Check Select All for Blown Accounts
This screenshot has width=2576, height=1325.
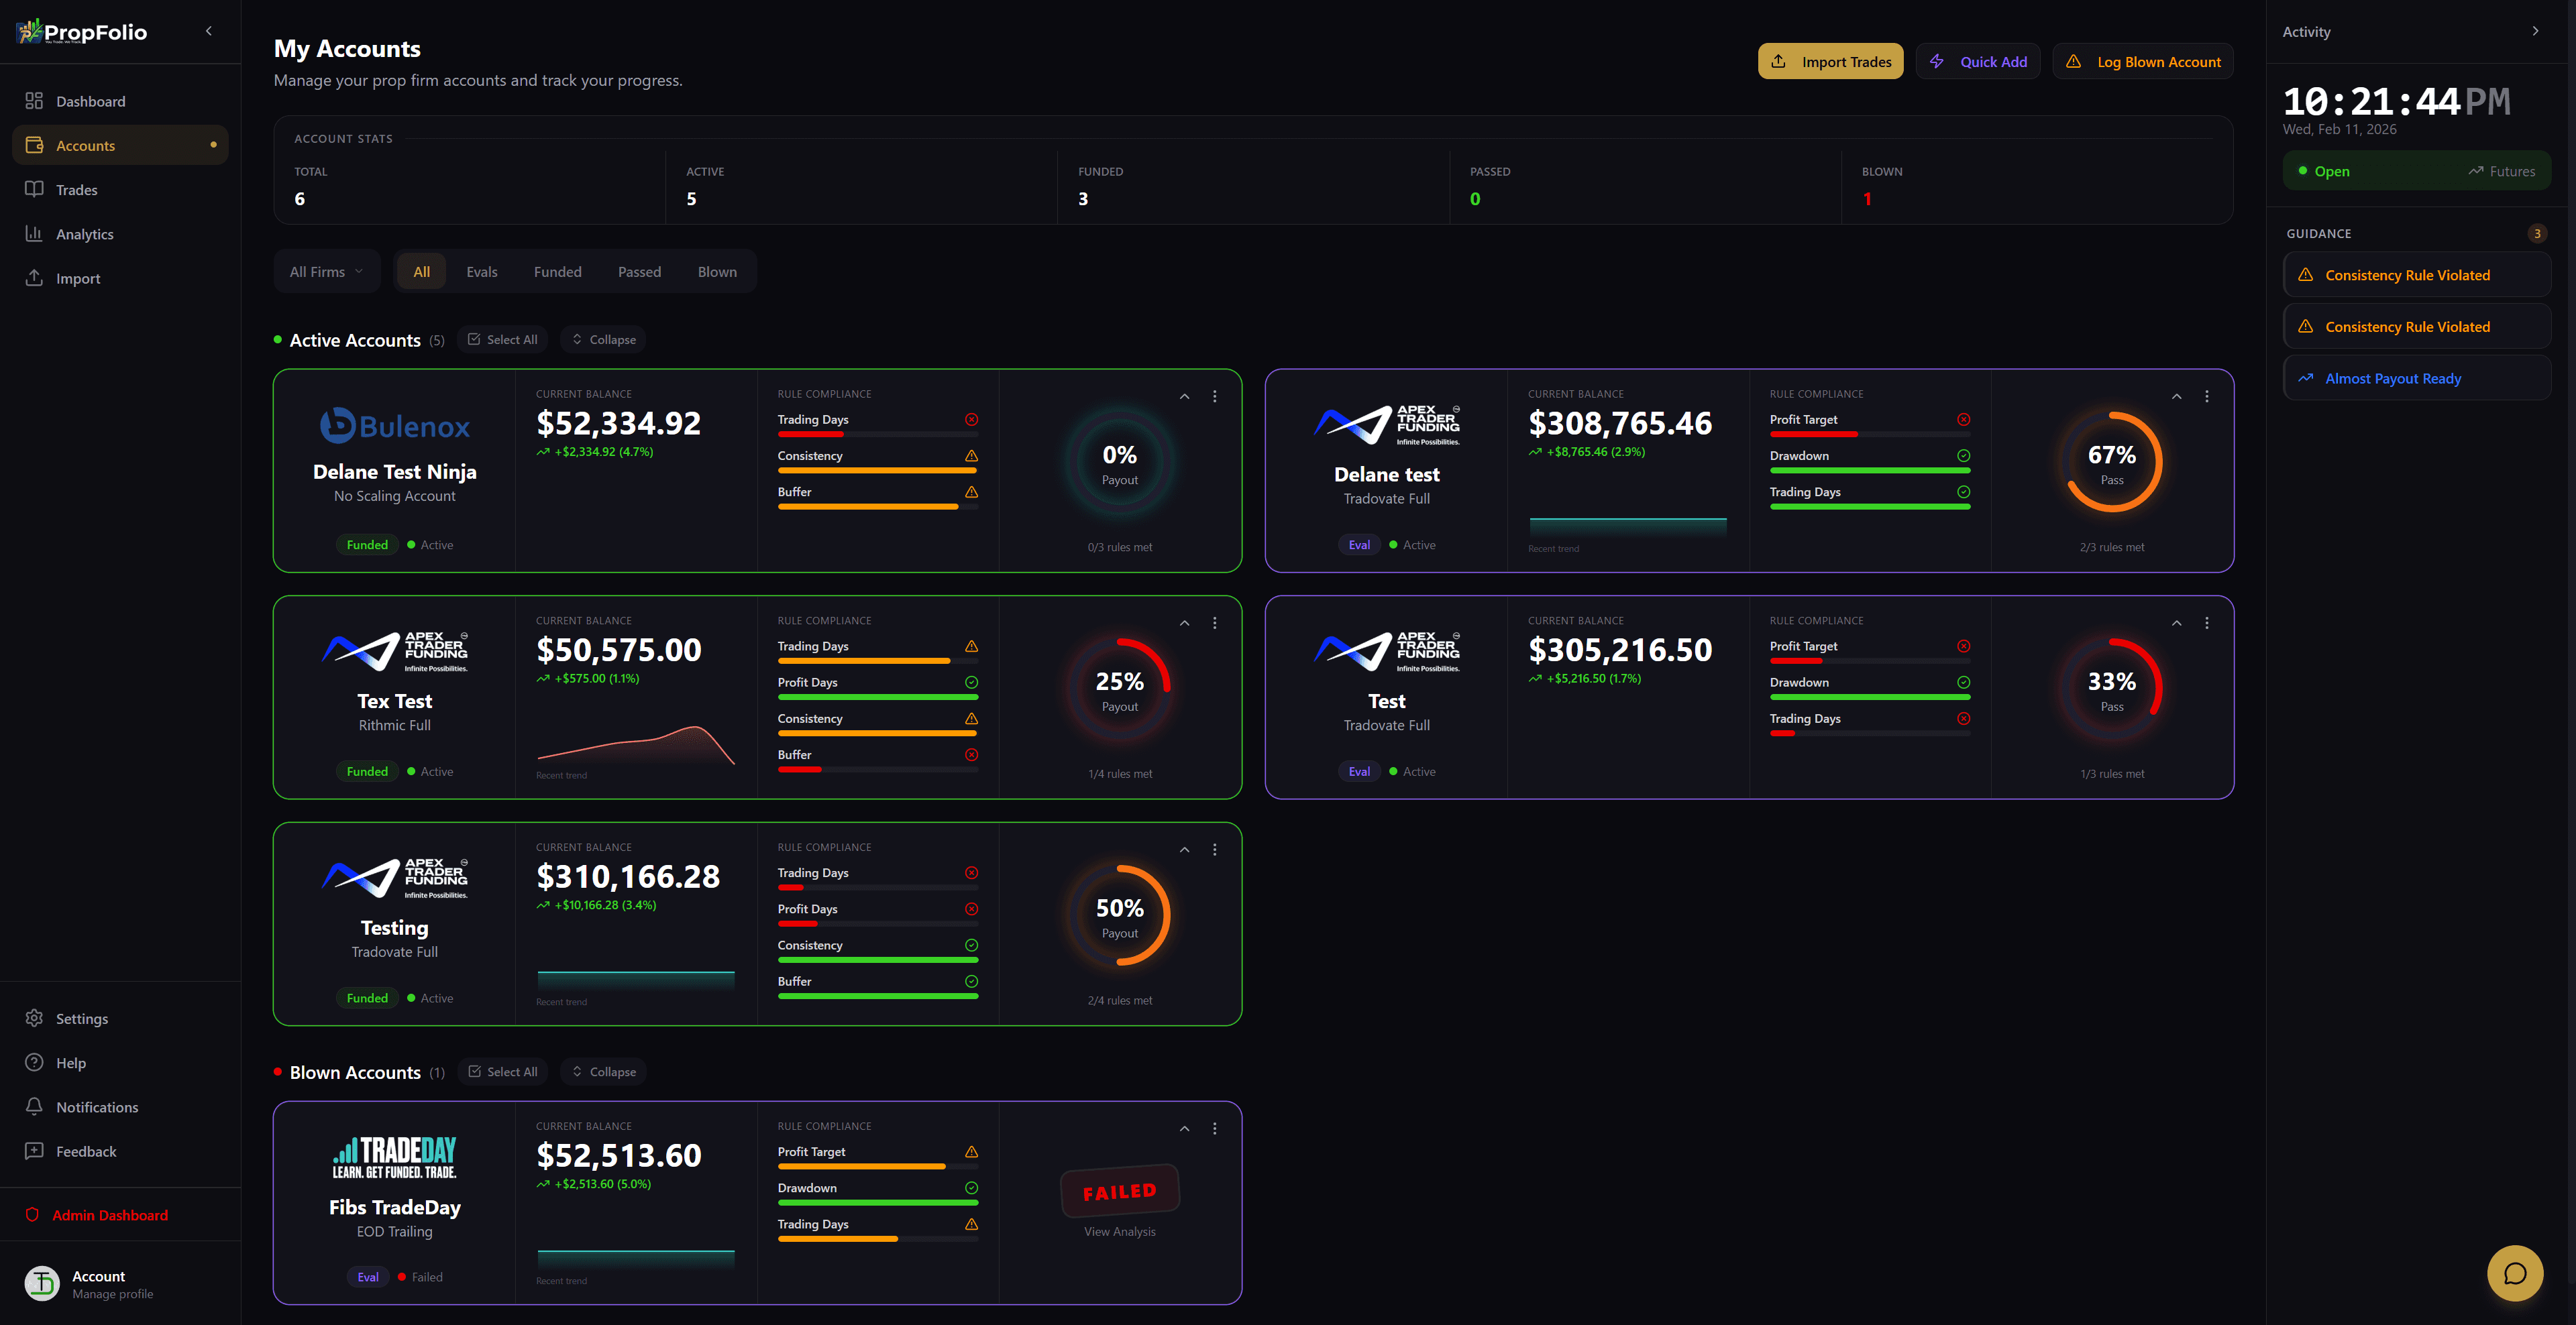click(x=502, y=1071)
